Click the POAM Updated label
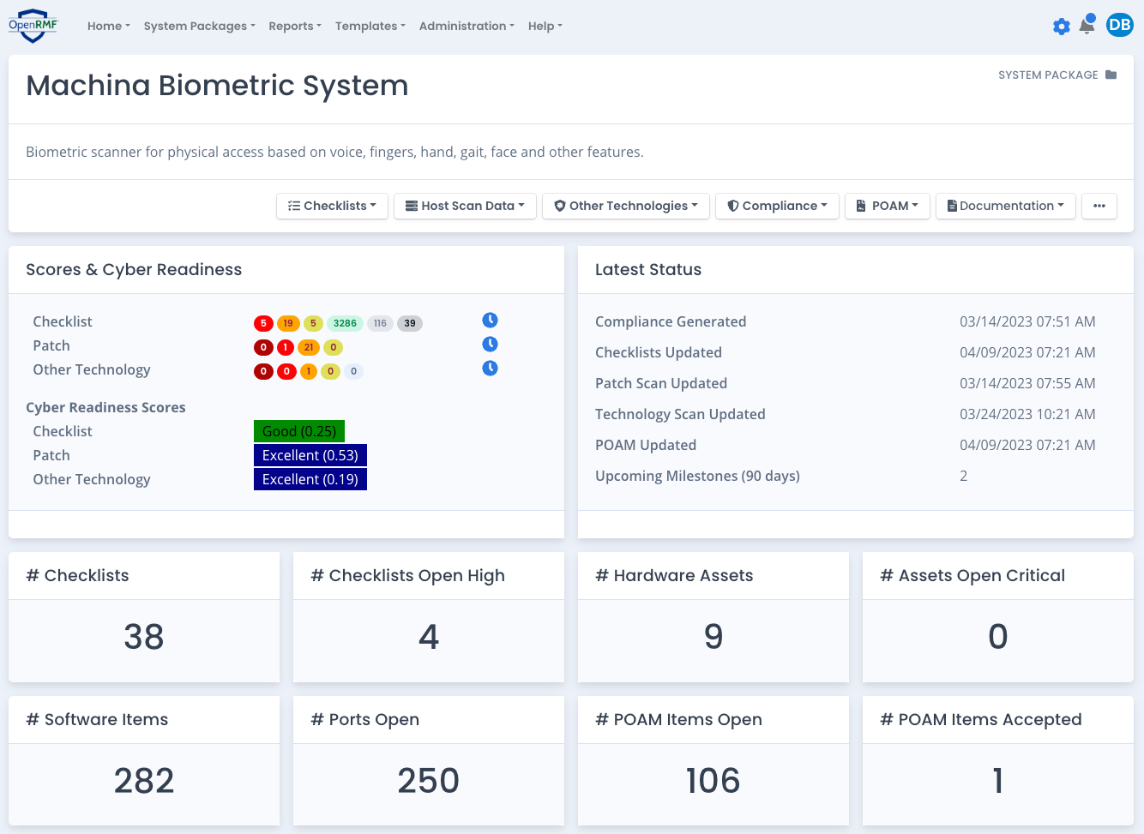Screen dimensions: 1144x834 coord(646,445)
